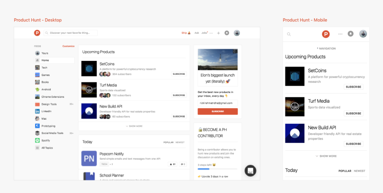This screenshot has height=193, width=383.
Task: Expand Show More under desktop Upcoming Products
Action: pos(134,126)
